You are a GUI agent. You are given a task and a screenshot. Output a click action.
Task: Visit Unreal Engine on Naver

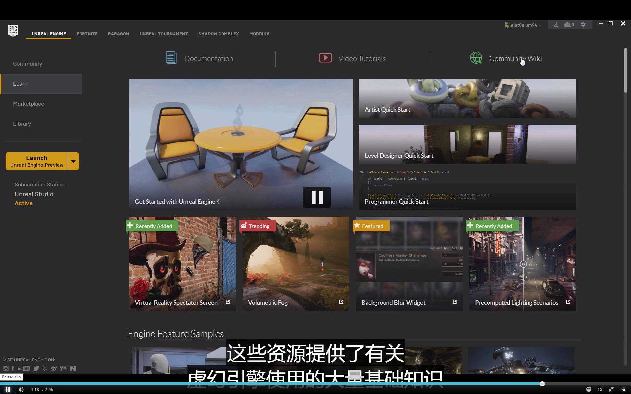[x=73, y=368]
